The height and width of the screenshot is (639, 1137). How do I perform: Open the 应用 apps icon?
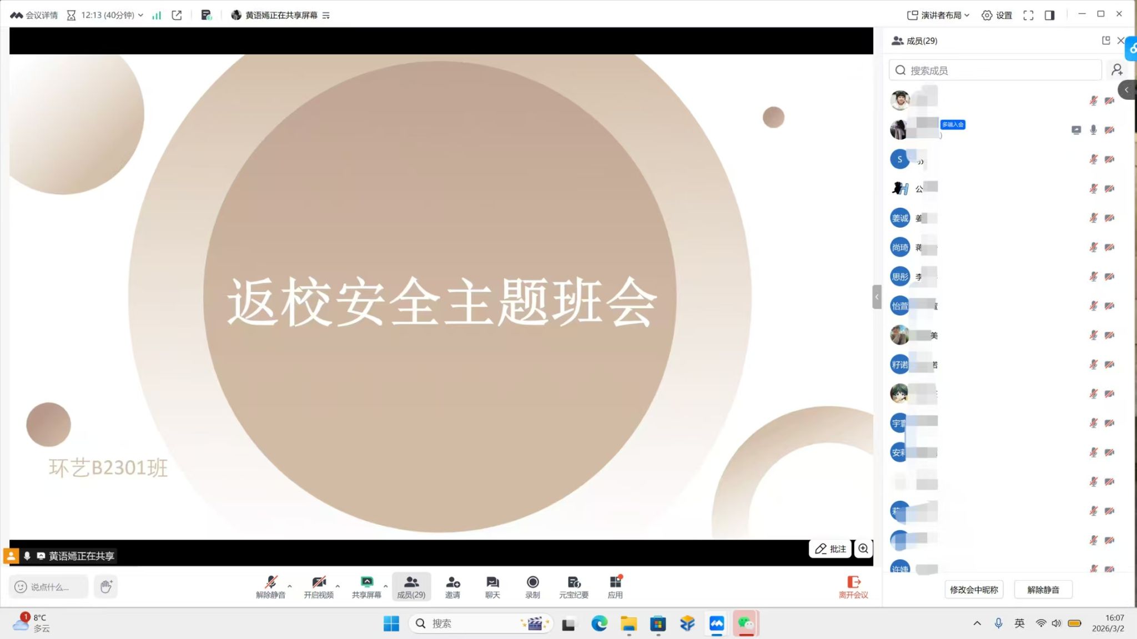615,586
